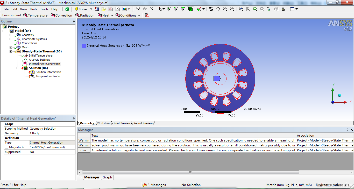Open the Help menu
354x189 pixels.
pos(55,9)
